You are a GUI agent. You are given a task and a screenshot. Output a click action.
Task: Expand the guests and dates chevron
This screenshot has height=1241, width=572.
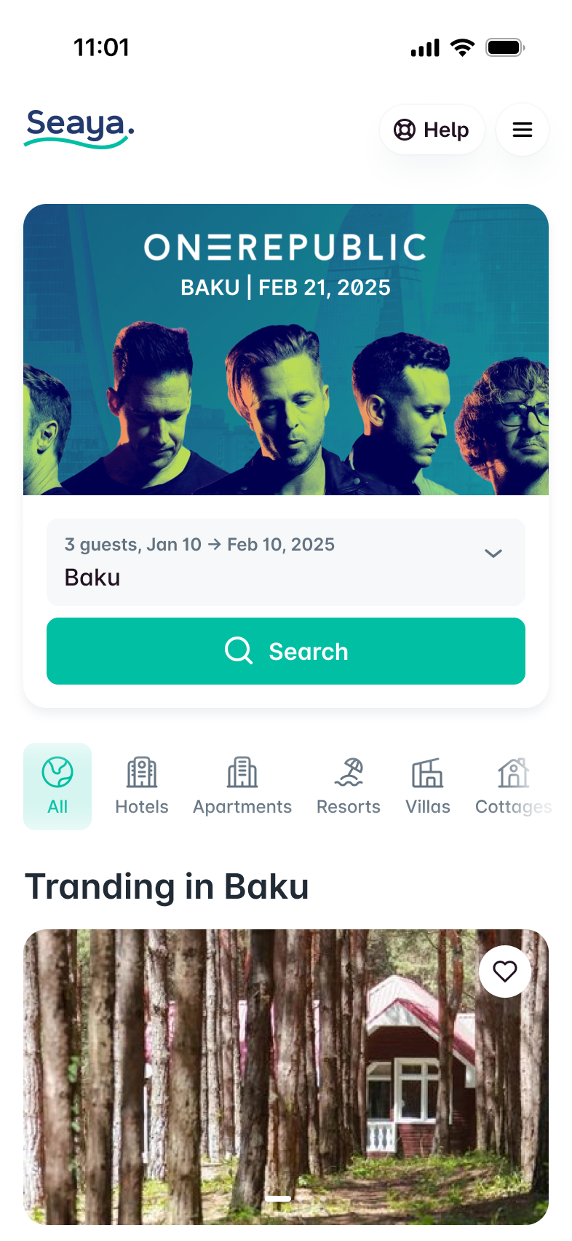click(x=493, y=553)
